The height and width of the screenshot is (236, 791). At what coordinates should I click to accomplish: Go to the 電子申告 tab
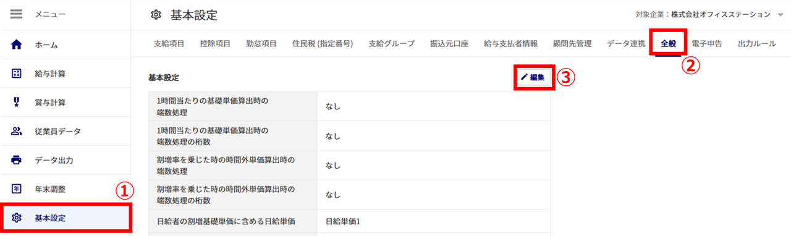point(707,43)
